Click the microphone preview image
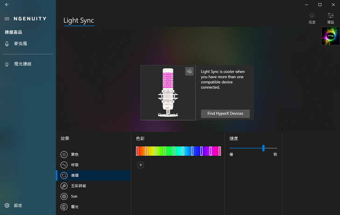Image resolution: width=340 pixels, height=215 pixels. point(168,93)
